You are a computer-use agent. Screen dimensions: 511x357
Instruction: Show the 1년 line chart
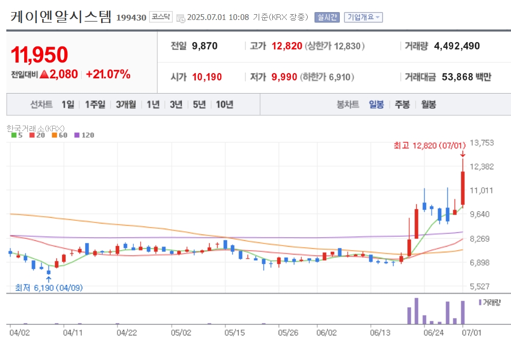[153, 105]
